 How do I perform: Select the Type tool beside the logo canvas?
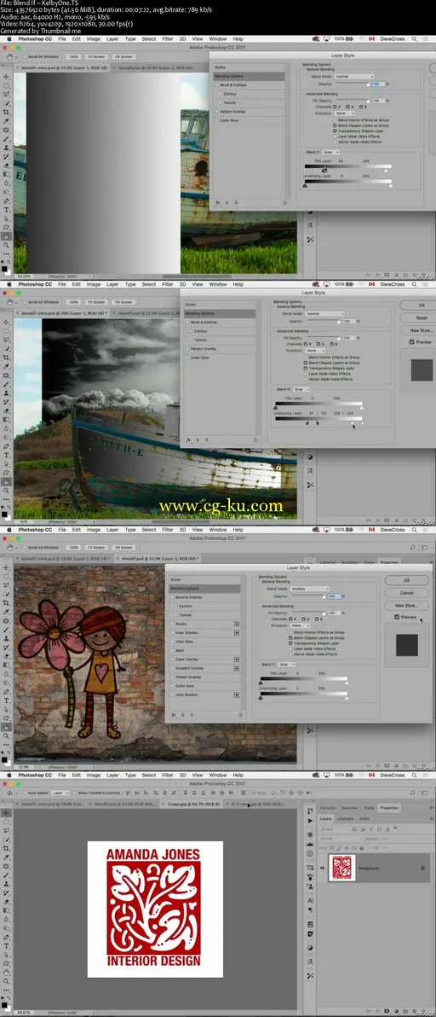click(x=6, y=945)
